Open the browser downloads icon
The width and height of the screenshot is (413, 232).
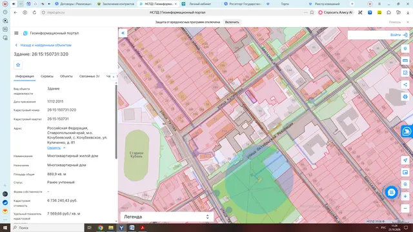[x=408, y=12]
